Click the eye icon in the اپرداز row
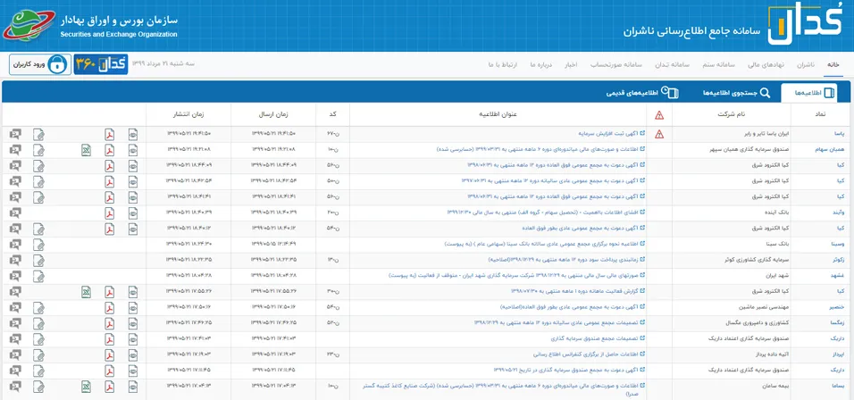Screen dimensions: 854x400 point(133,355)
